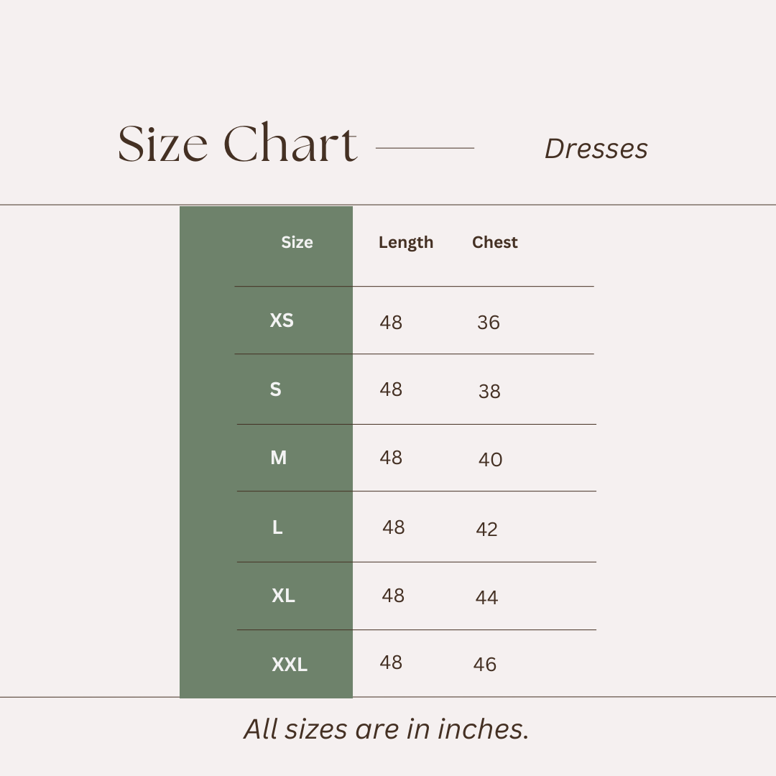Select the L size row label
776x776 pixels.
tap(277, 528)
